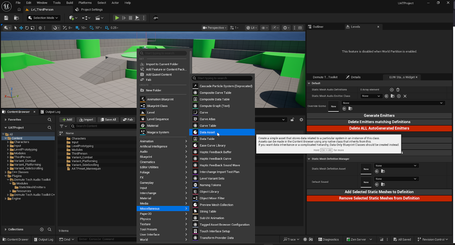Screen dimensions: 455x245
Task: Add element to Static Mesh Audio Definitions
Action: point(392,90)
